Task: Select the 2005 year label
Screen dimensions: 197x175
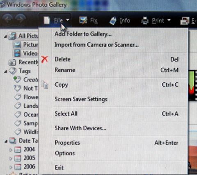Action: click(29, 158)
